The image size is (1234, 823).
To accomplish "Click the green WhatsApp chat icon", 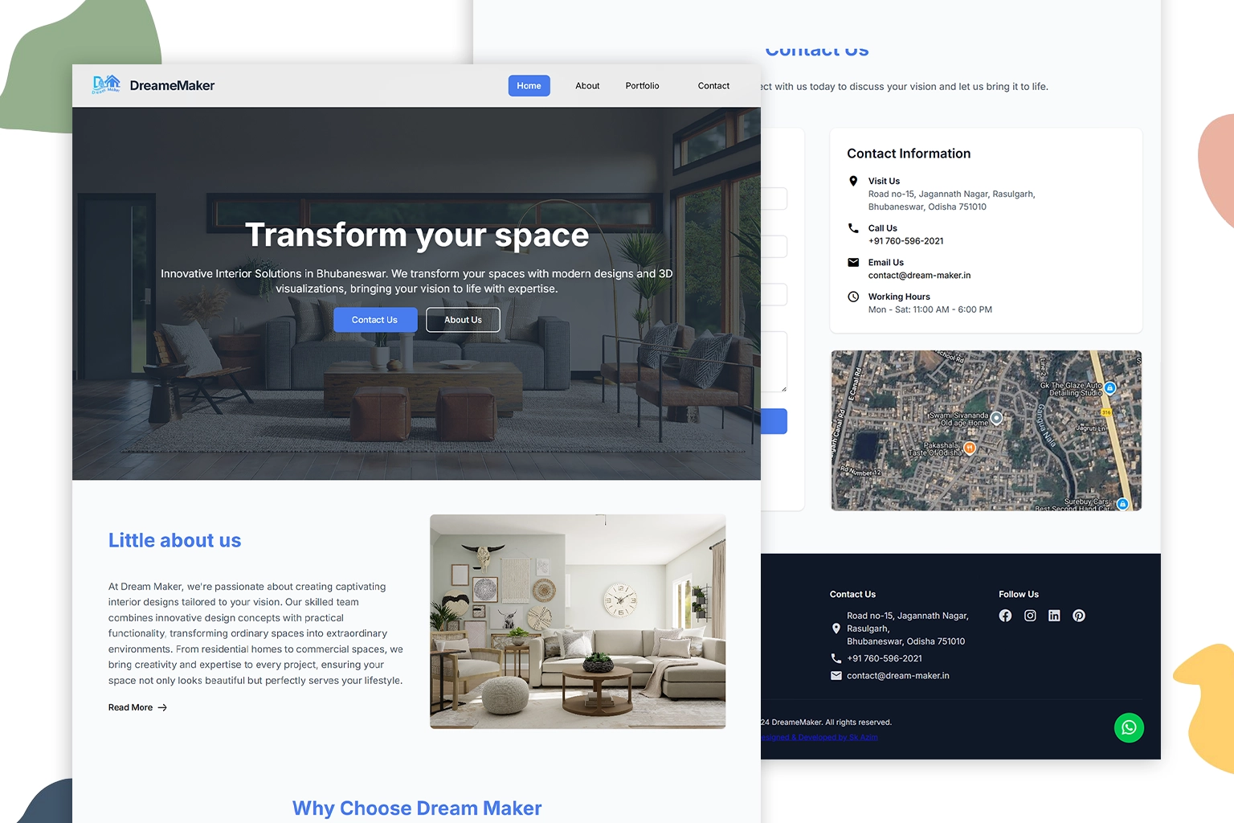I will click(x=1129, y=727).
